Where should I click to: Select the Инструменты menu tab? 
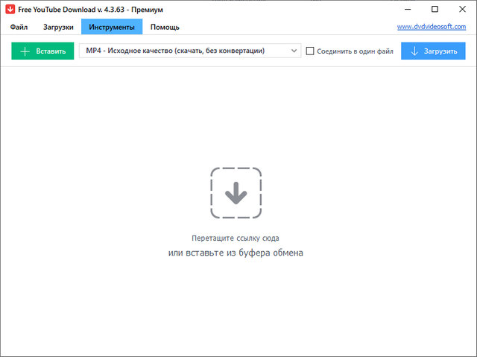click(112, 27)
